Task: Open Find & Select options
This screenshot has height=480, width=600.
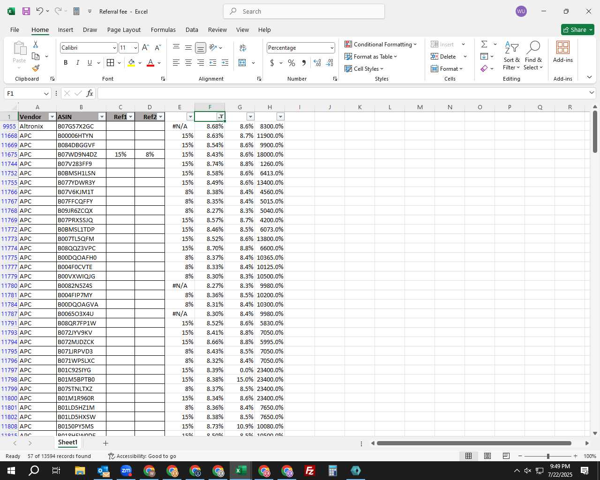Action: pos(533,55)
